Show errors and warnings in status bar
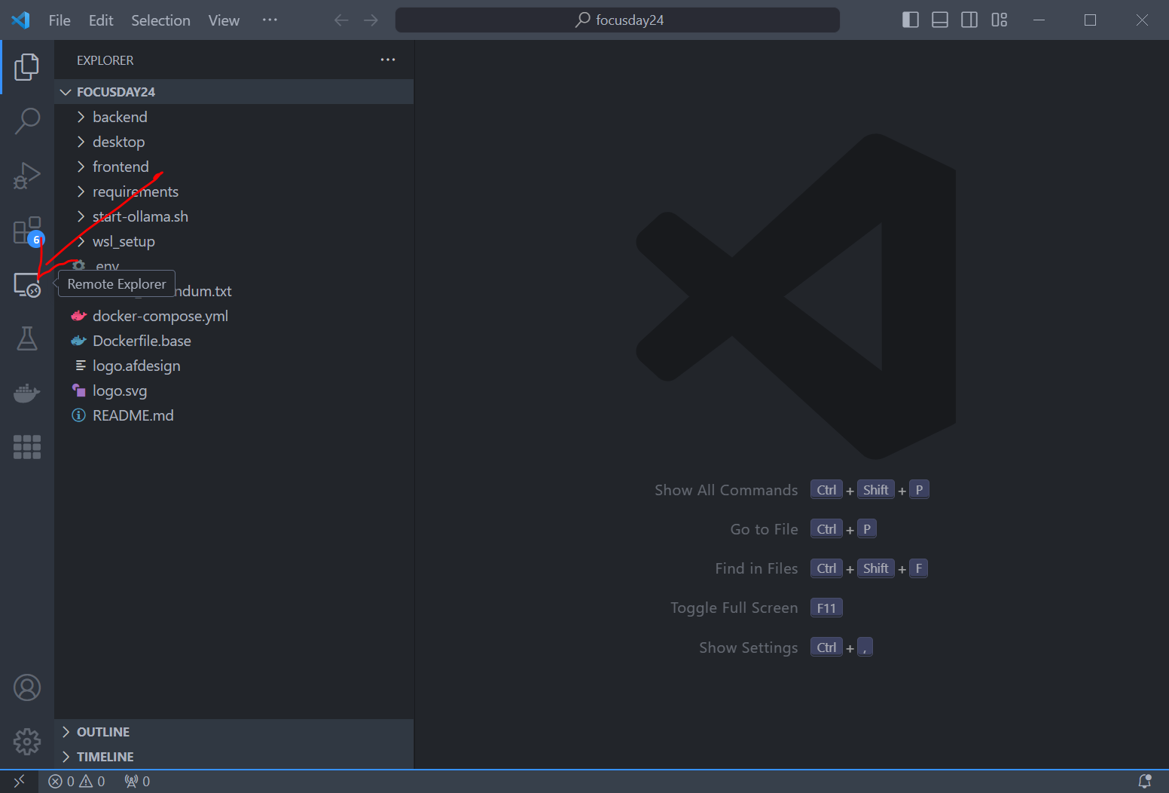1169x793 pixels. 77,782
